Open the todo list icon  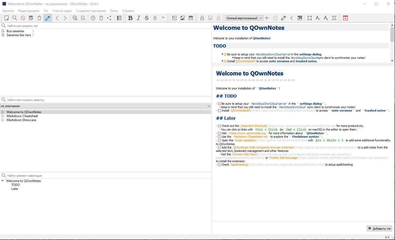[119, 18]
